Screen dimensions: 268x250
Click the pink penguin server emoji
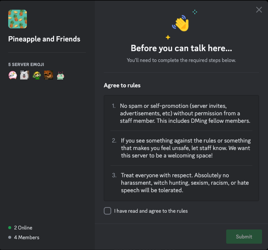click(12, 75)
